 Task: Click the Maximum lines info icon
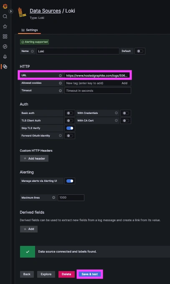pos(53,198)
